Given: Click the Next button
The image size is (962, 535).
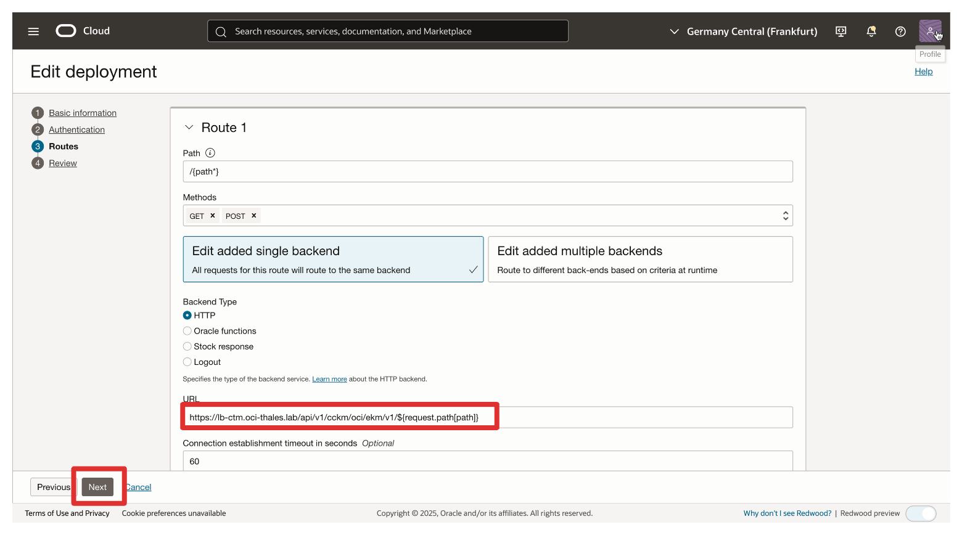Looking at the screenshot, I should tap(97, 487).
